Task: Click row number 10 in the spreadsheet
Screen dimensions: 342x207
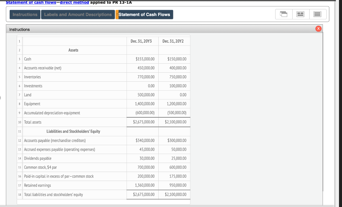Action: (x=19, y=122)
